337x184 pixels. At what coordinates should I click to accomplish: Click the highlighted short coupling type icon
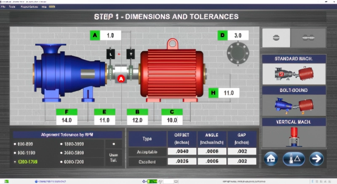(276, 38)
